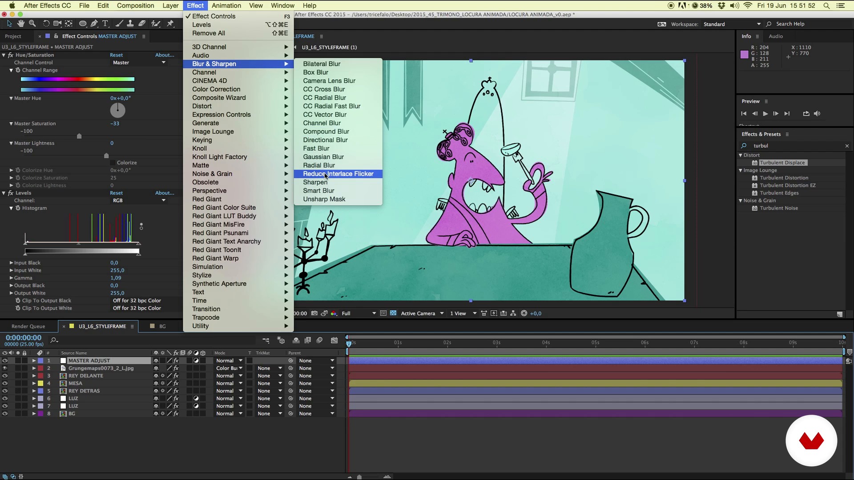Hide the Grungemaps0073_2_l.jpg layer
This screenshot has height=480, width=854.
click(x=5, y=368)
